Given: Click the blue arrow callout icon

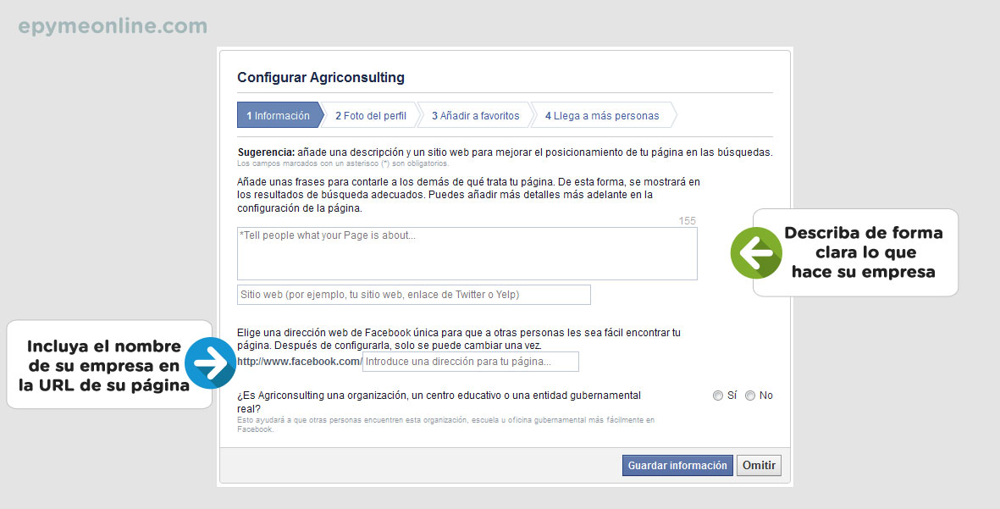Looking at the screenshot, I should coord(210,362).
